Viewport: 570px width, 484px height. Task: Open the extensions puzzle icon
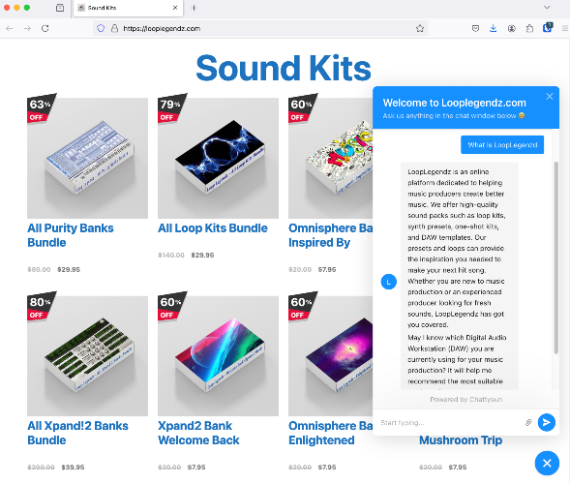click(529, 28)
